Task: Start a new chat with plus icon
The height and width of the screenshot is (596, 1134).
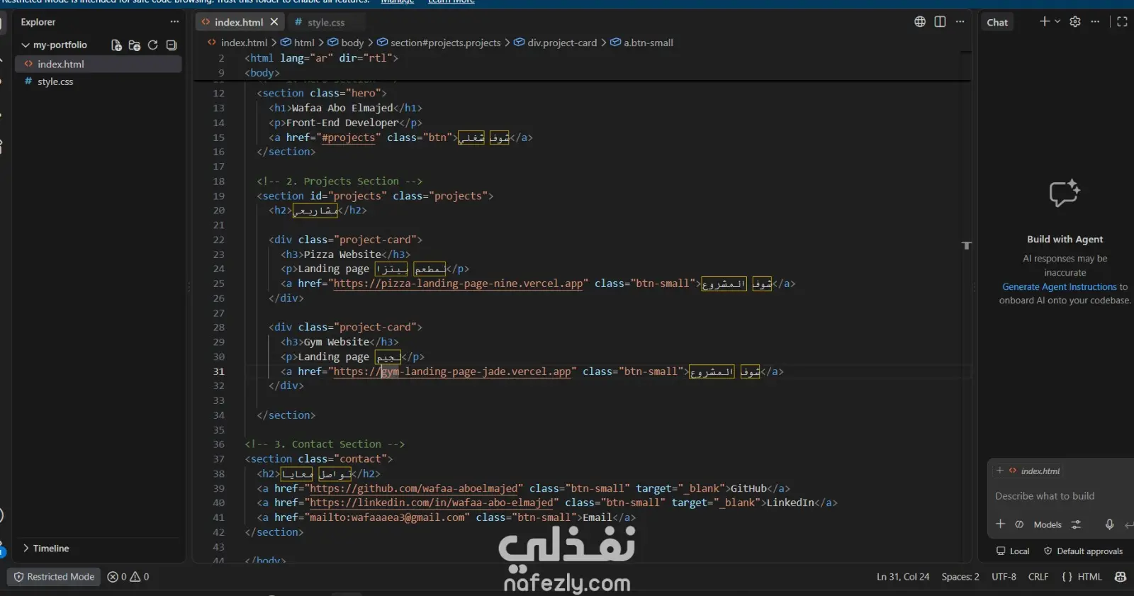Action: pos(1044,21)
